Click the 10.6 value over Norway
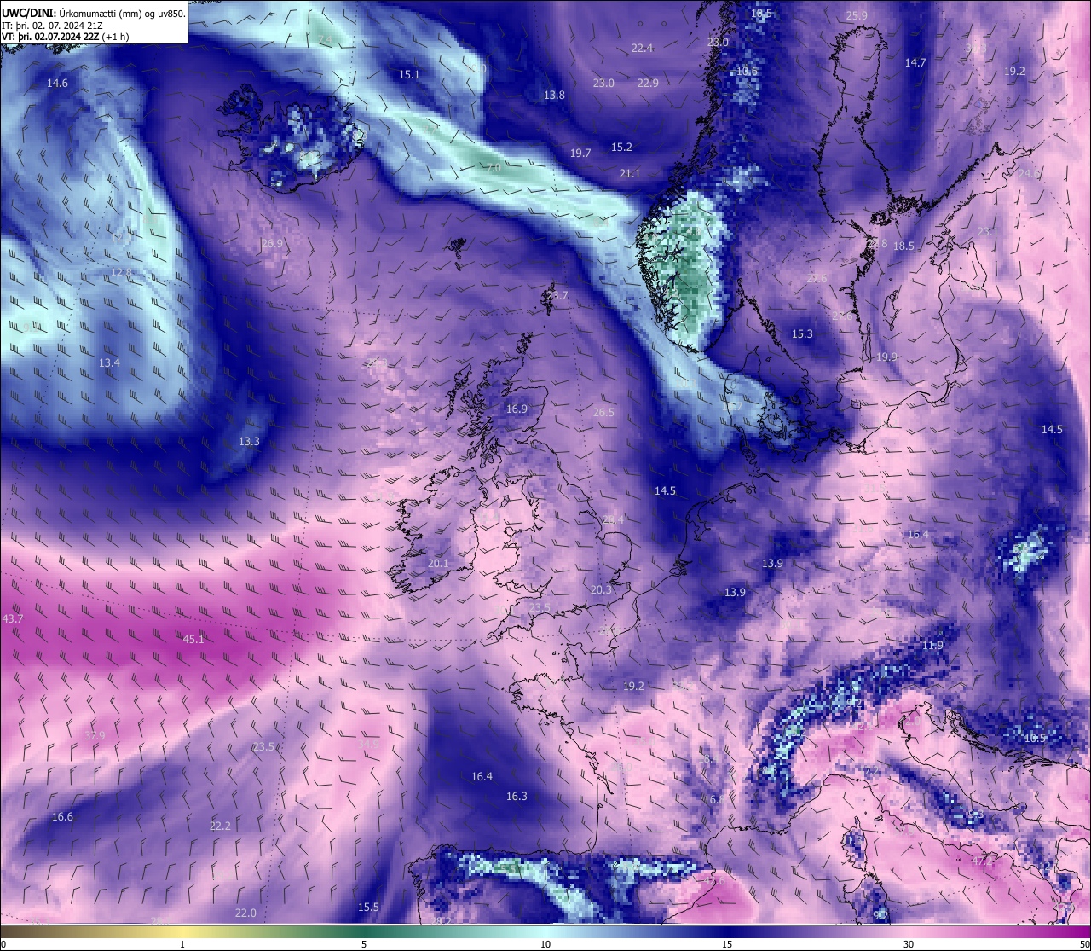The width and height of the screenshot is (1091, 951). pos(748,71)
